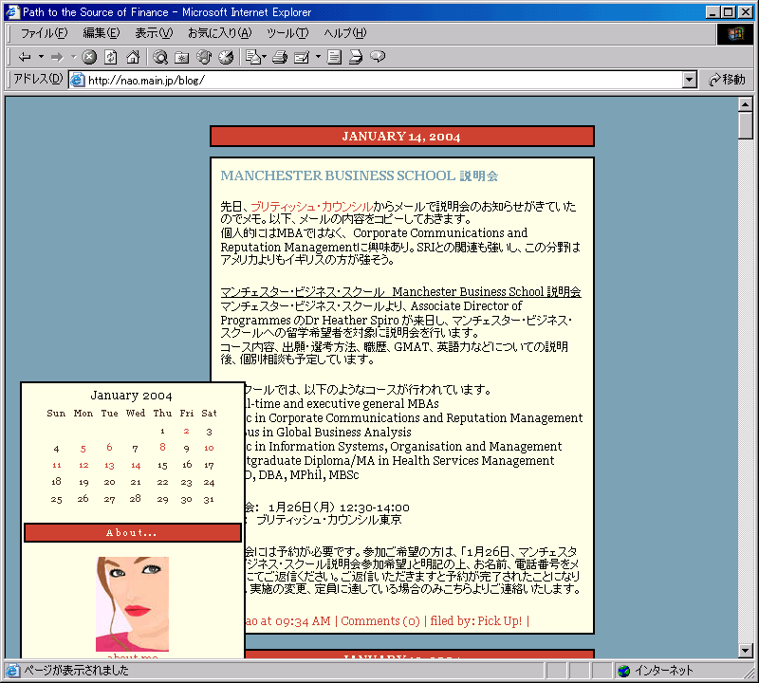This screenshot has width=759, height=683.
Task: Click the 移動 go button
Action: click(x=726, y=80)
